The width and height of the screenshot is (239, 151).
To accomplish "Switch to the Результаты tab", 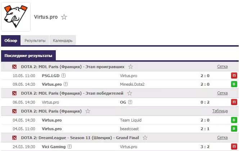I will click(35, 41).
